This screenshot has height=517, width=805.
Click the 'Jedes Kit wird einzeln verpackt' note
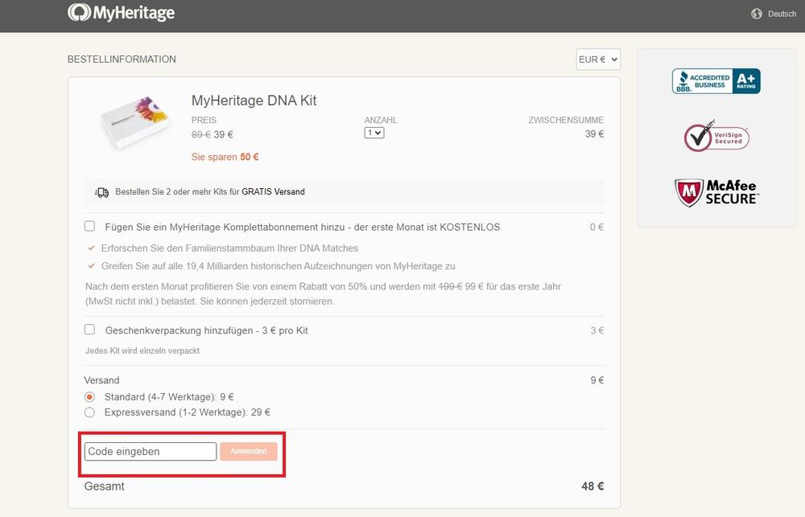tap(142, 351)
